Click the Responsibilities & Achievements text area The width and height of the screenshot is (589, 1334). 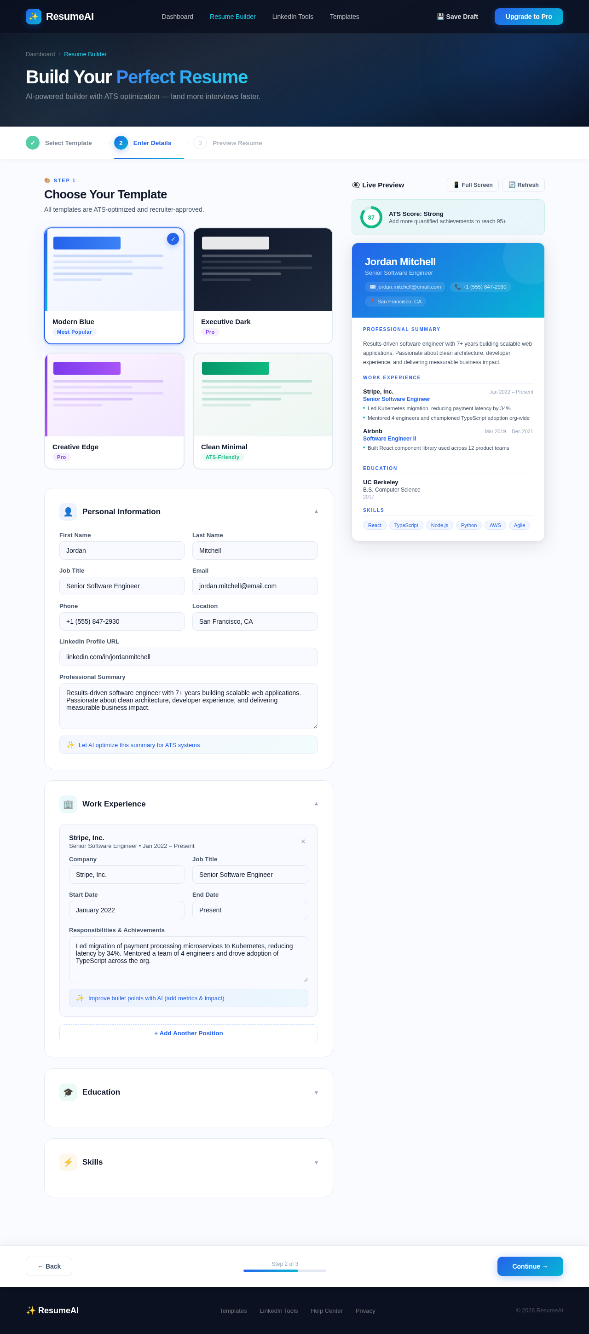188,959
